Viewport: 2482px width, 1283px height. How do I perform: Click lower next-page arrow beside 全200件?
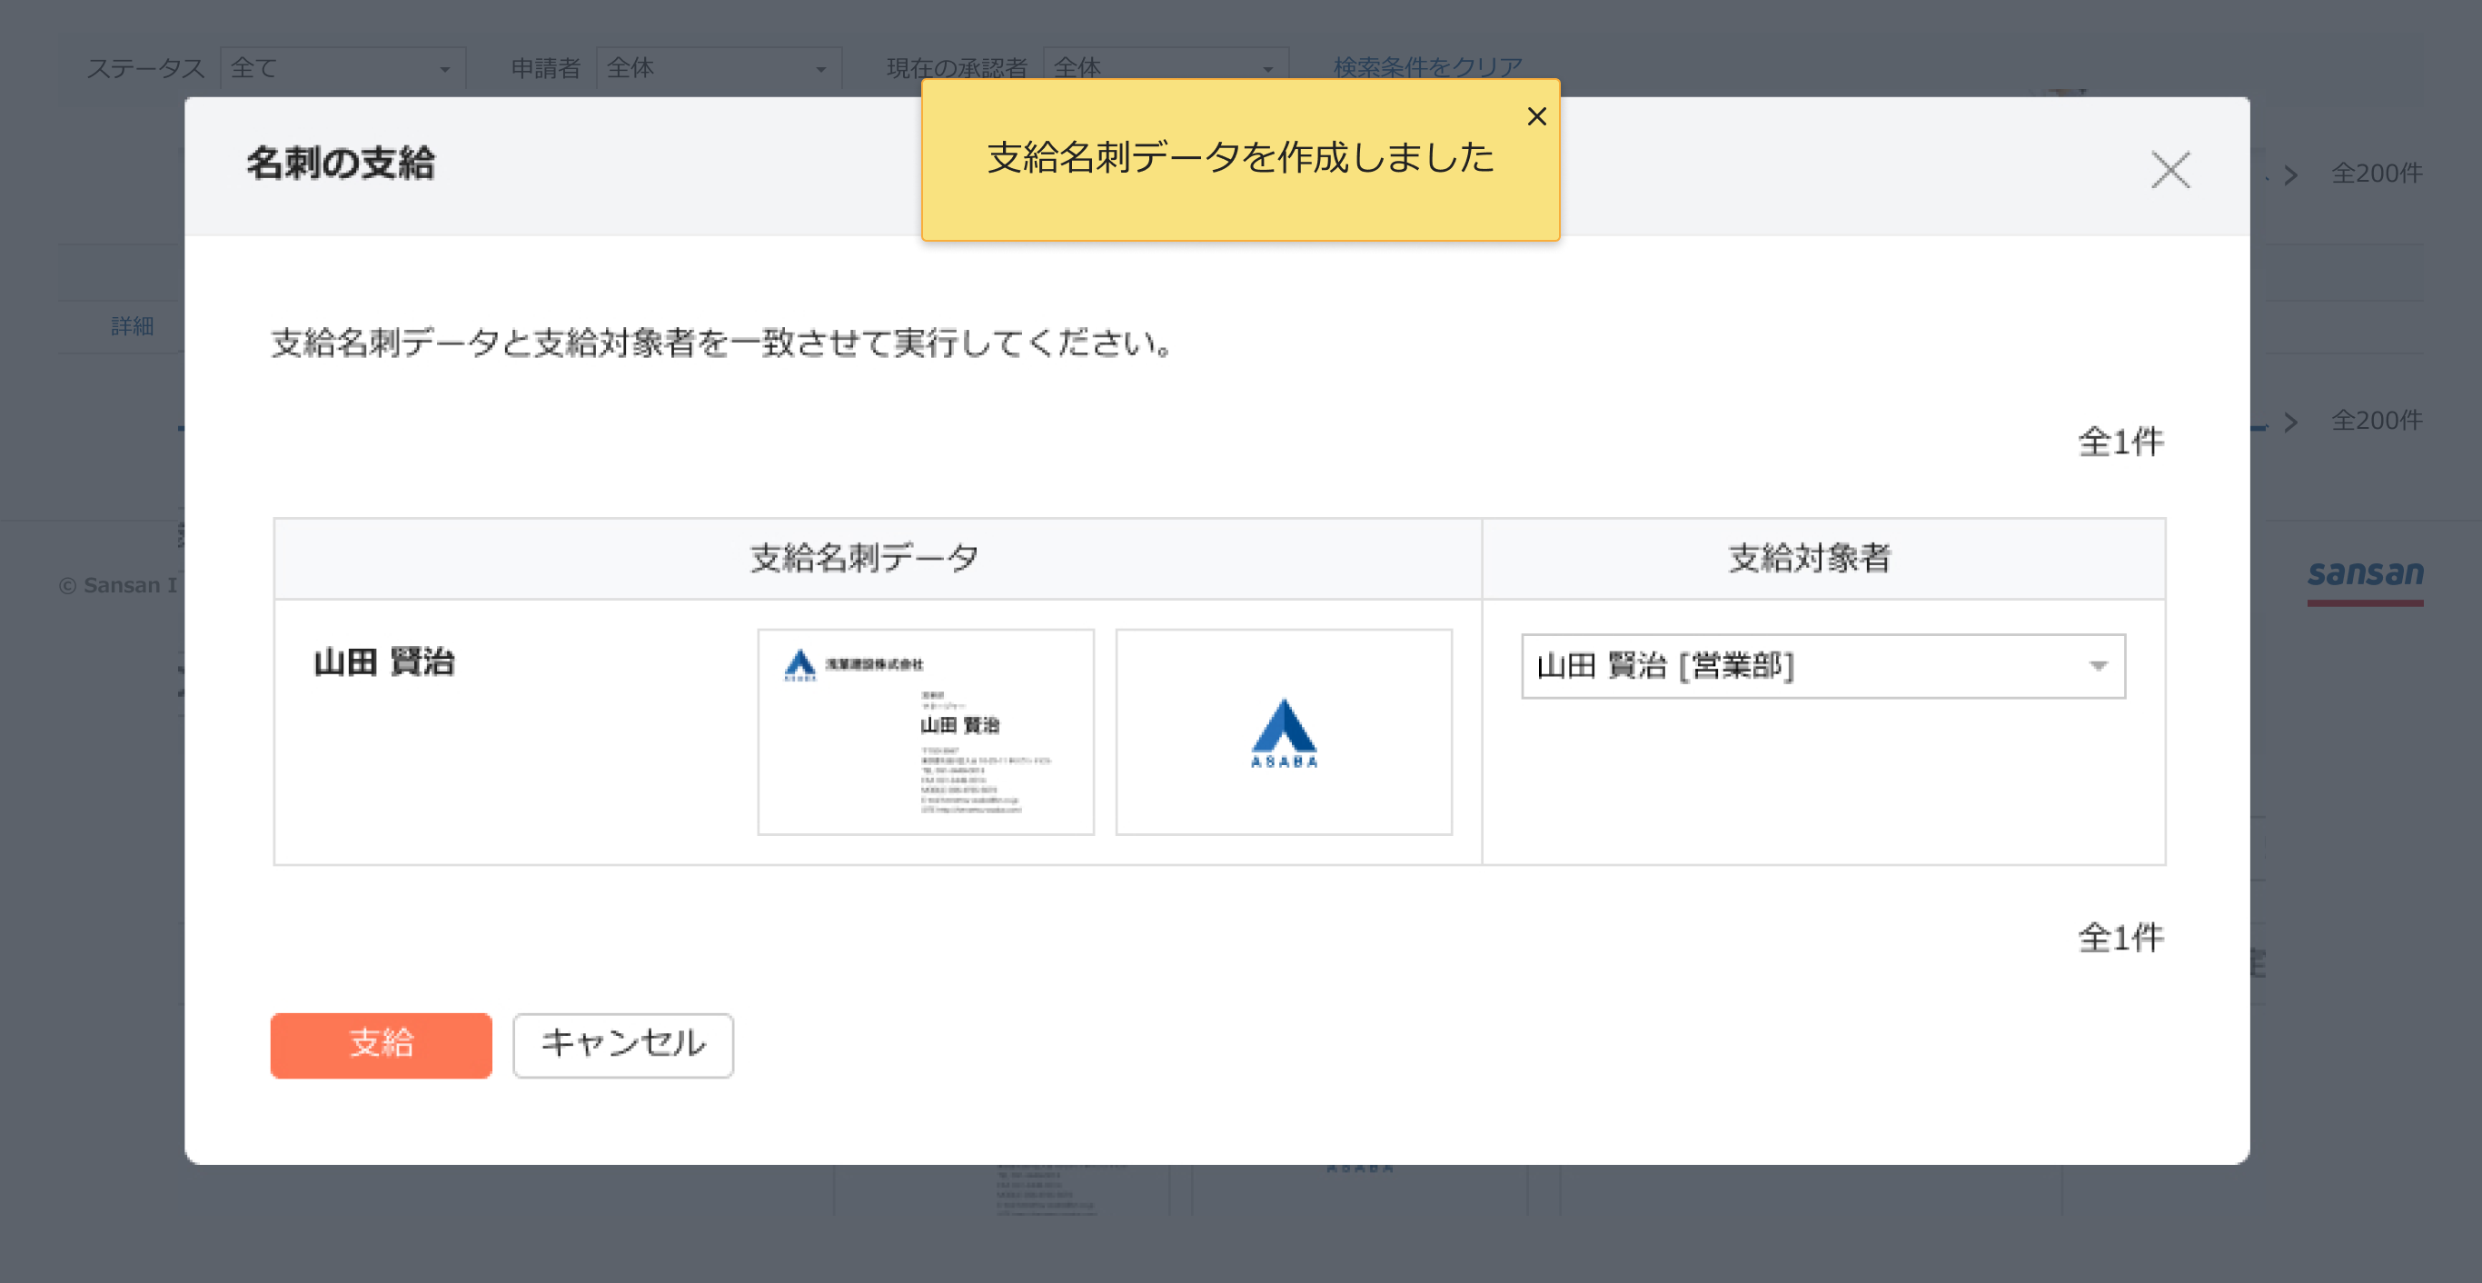pyautogui.click(x=2291, y=423)
